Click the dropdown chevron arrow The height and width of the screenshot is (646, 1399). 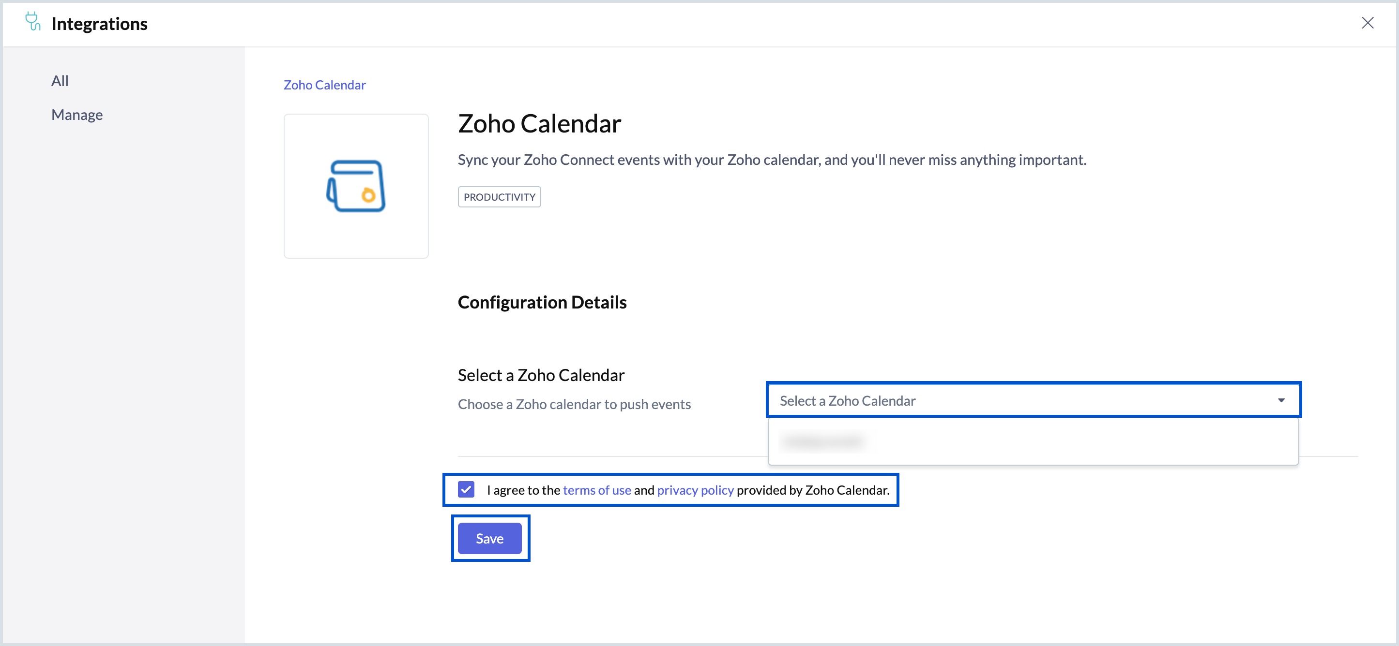pyautogui.click(x=1280, y=400)
